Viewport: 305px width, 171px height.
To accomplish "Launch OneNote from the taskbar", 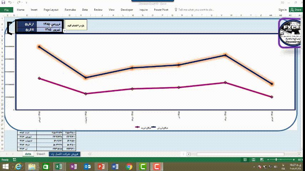I will pos(74,166).
